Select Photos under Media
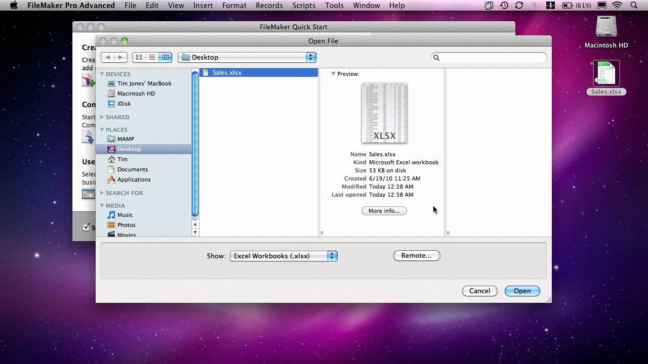This screenshot has height=364, width=648. 126,225
